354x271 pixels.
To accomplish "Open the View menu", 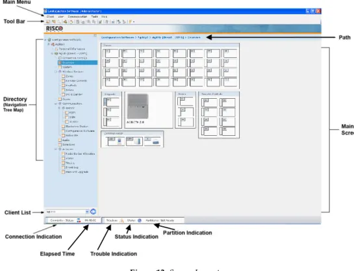I will coord(60,16).
